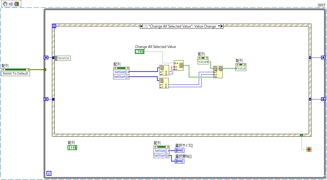Click SelSize[] property inside the event structure
Screen dimensions: 327x180
click(121, 72)
